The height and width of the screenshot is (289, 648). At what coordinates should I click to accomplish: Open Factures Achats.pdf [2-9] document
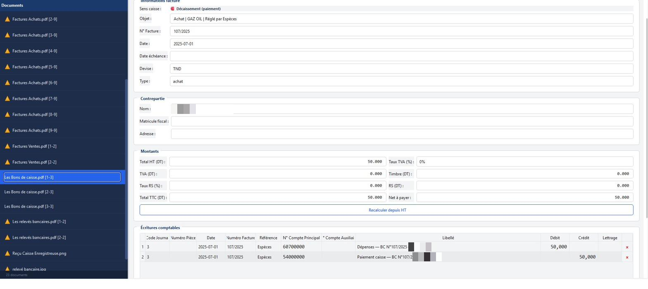pyautogui.click(x=62, y=19)
